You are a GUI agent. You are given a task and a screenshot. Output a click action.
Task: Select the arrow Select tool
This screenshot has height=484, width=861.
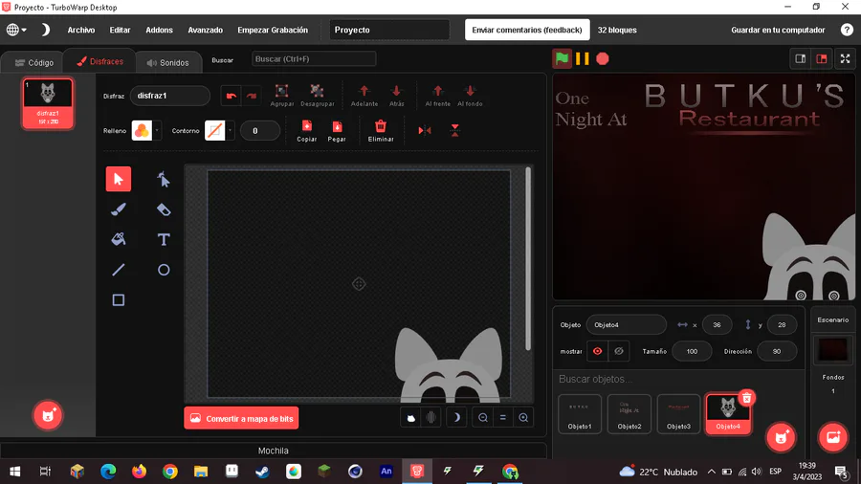(118, 179)
